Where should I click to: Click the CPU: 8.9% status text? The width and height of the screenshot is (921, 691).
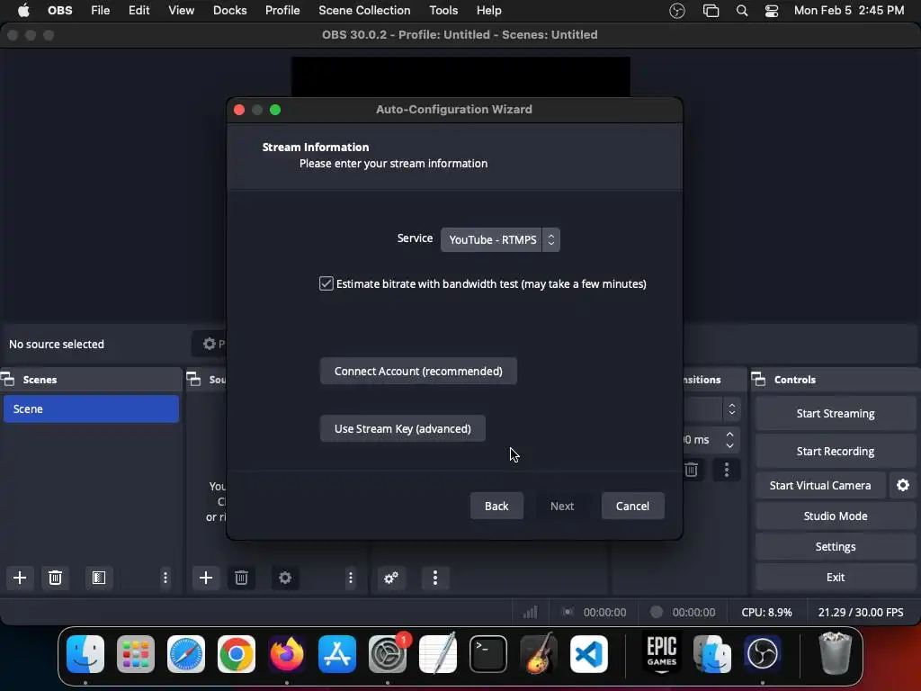[x=766, y=612]
